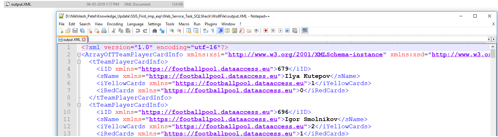This screenshot has height=137, width=498.
Task: Zoom in using the magnifier plus icon
Action: pos(172,31)
